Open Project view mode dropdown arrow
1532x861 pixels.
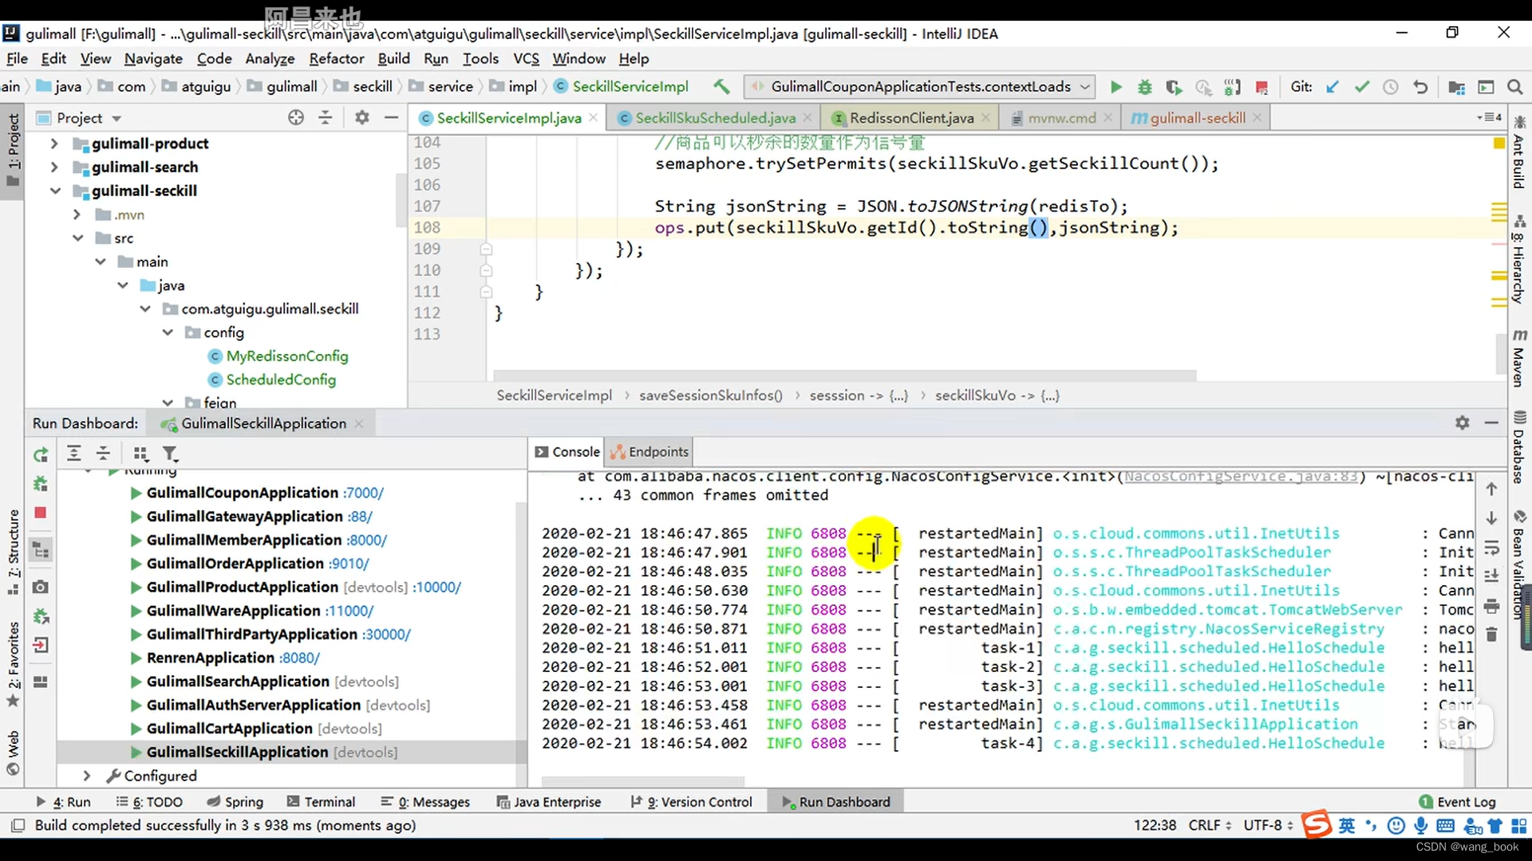click(x=116, y=119)
